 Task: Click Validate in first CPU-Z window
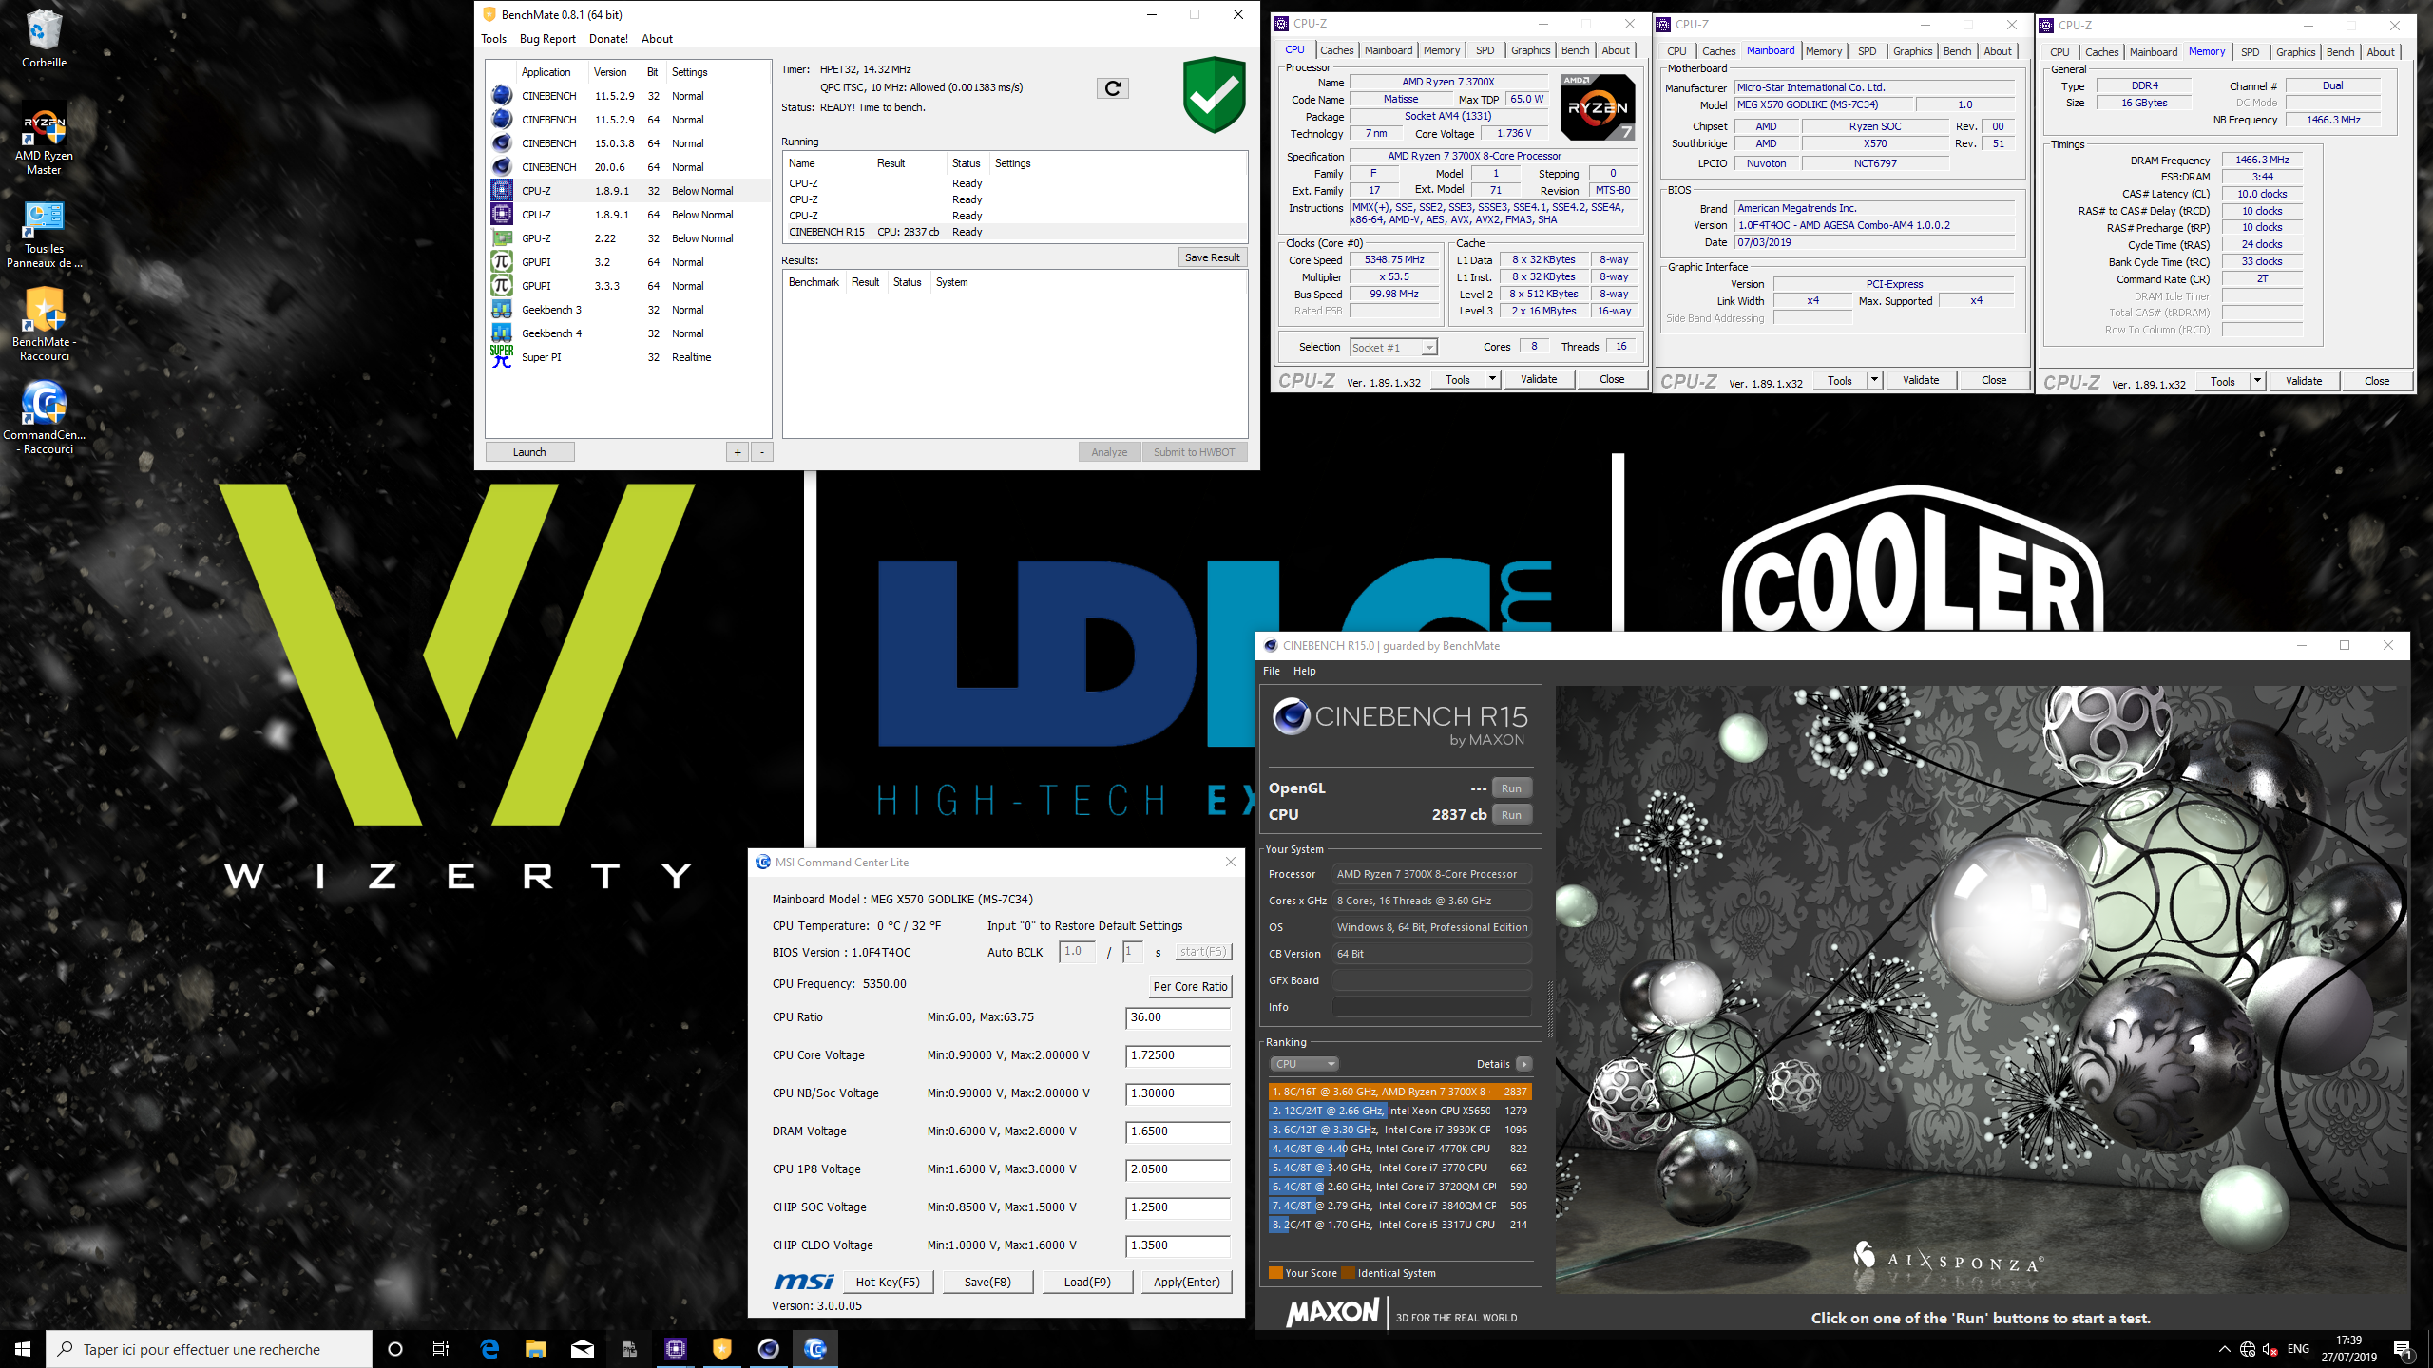(1538, 380)
